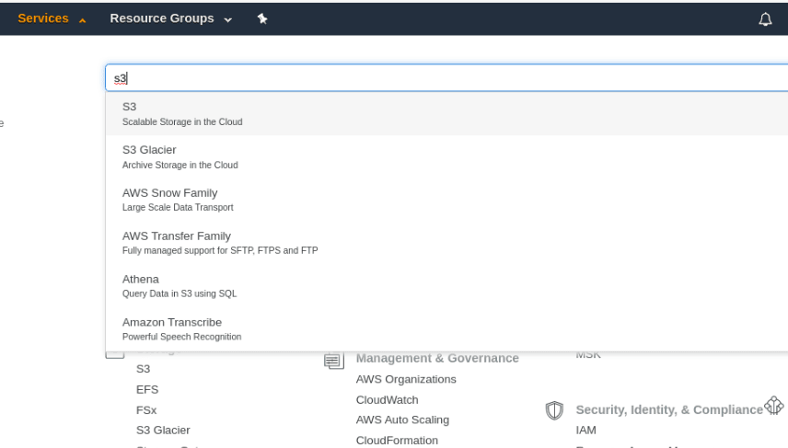The width and height of the screenshot is (788, 448).
Task: Open S3 Glacier in the Storage list
Action: (x=163, y=431)
